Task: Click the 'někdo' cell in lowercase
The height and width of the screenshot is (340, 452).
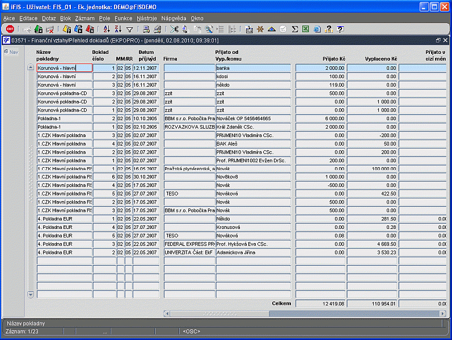Action: pos(253,84)
